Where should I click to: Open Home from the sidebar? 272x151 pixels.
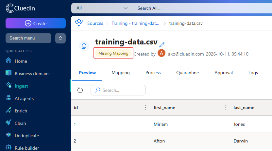tap(21, 61)
